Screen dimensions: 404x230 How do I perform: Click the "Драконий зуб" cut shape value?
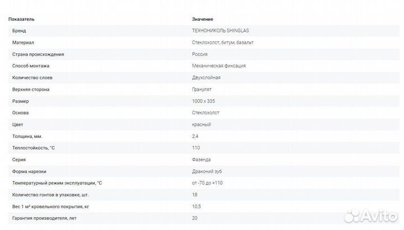[206, 171]
